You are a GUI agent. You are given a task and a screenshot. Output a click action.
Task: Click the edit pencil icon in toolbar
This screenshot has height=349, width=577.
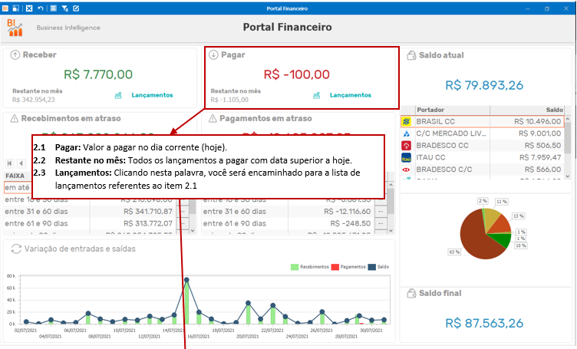point(76,8)
